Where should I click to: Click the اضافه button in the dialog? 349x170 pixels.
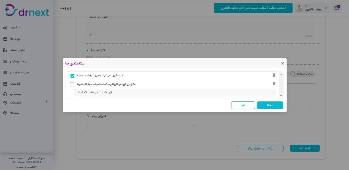pyautogui.click(x=270, y=105)
